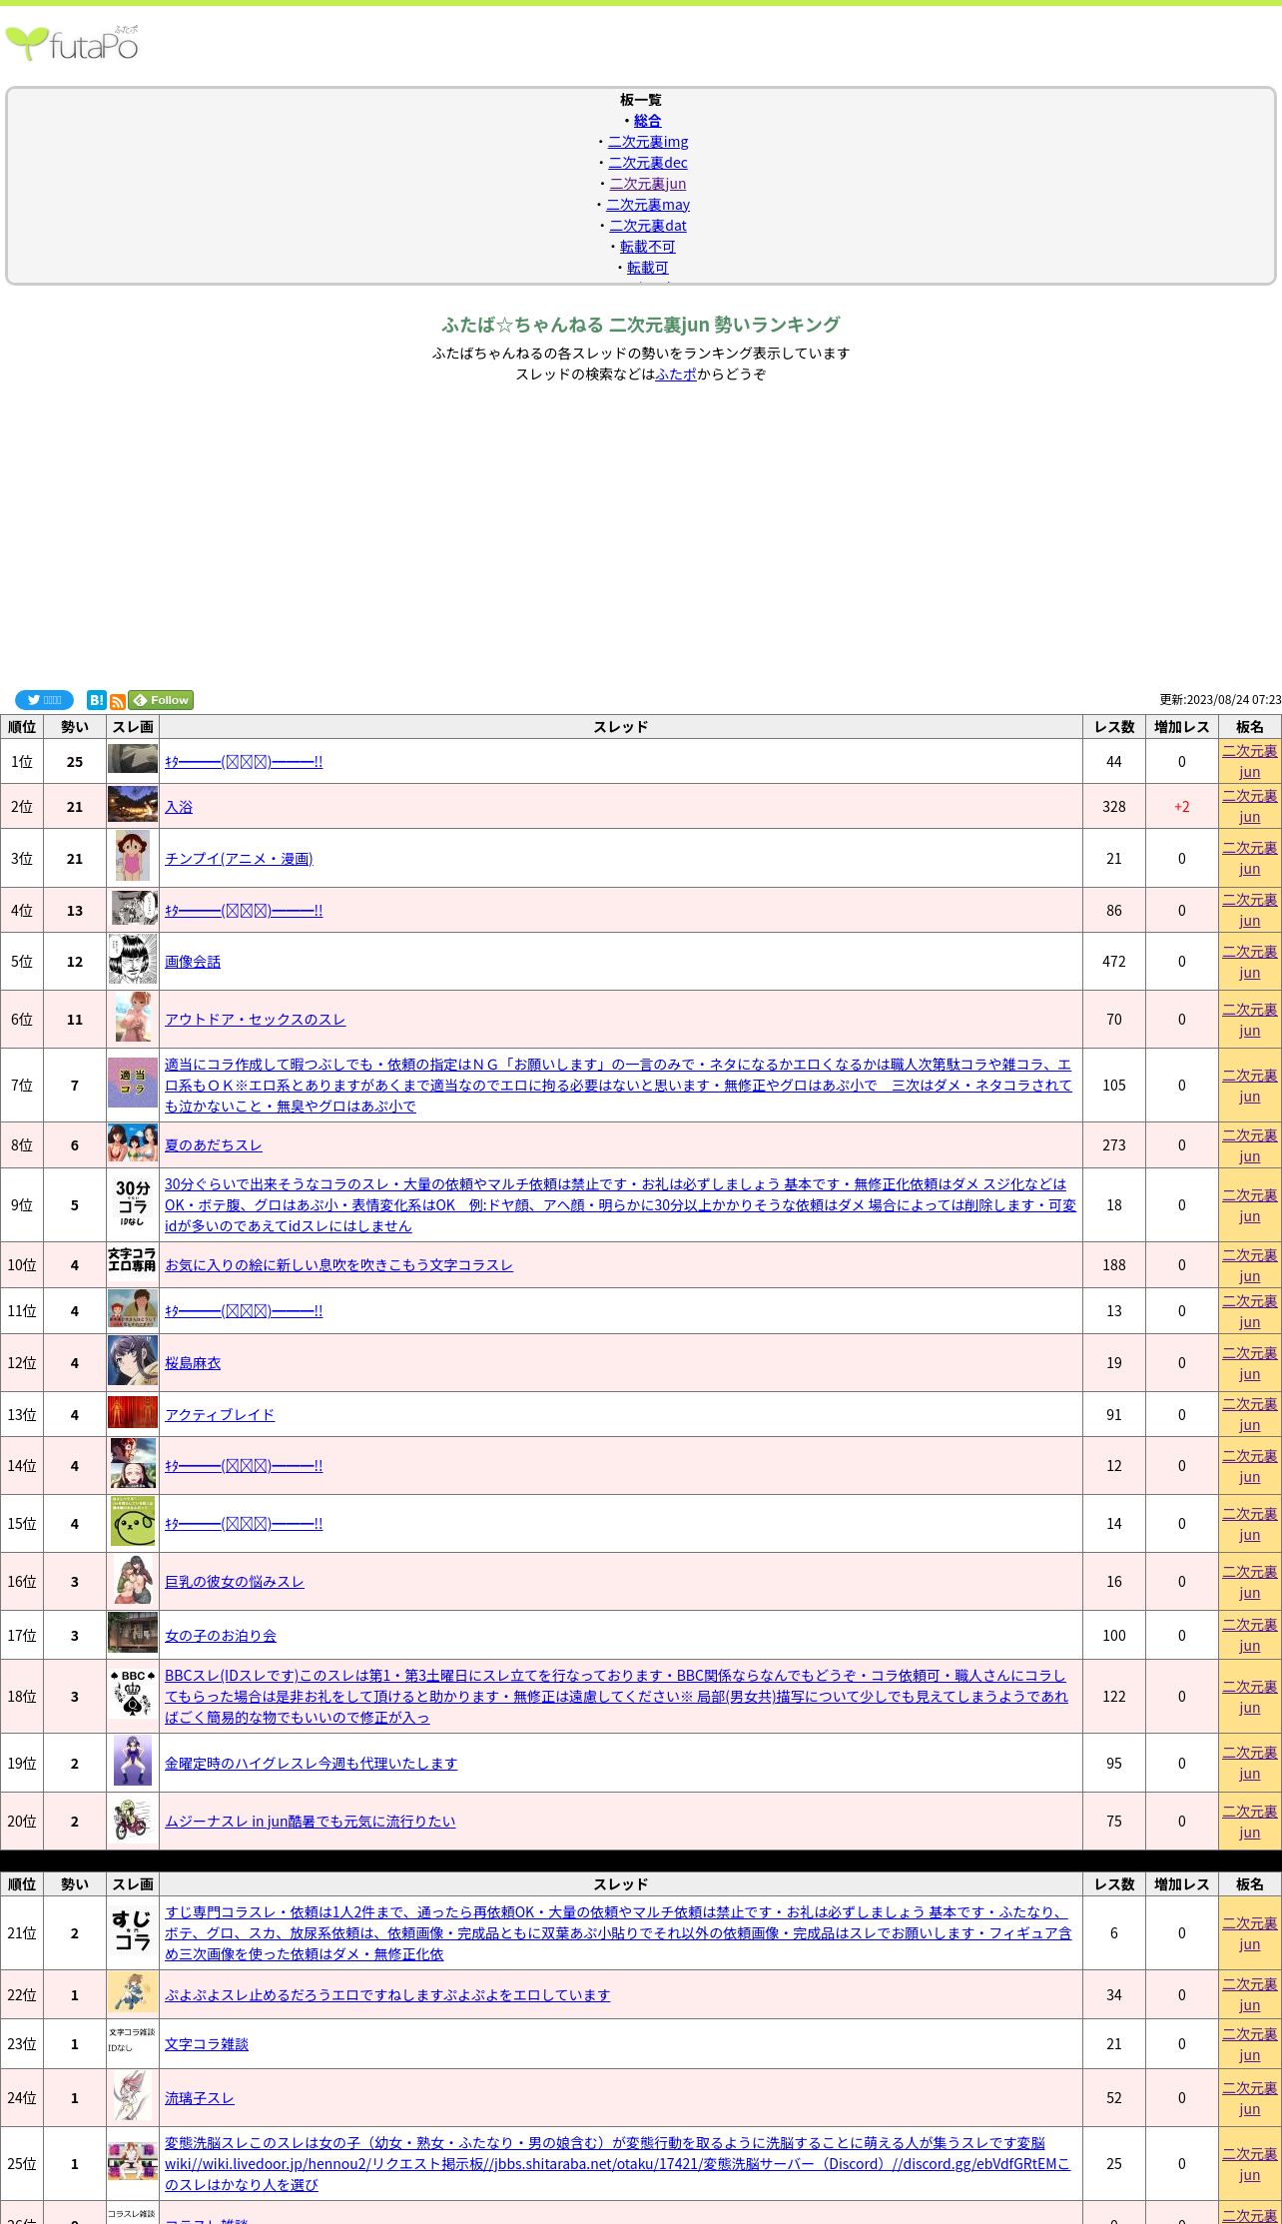
Task: Open the orange RSS feed icon
Action: (x=117, y=702)
